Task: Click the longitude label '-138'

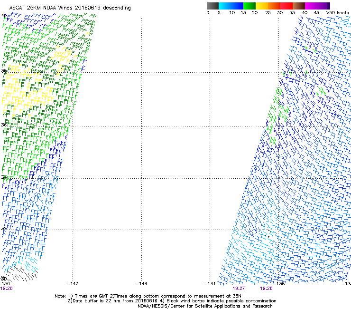Action: pos(279,284)
